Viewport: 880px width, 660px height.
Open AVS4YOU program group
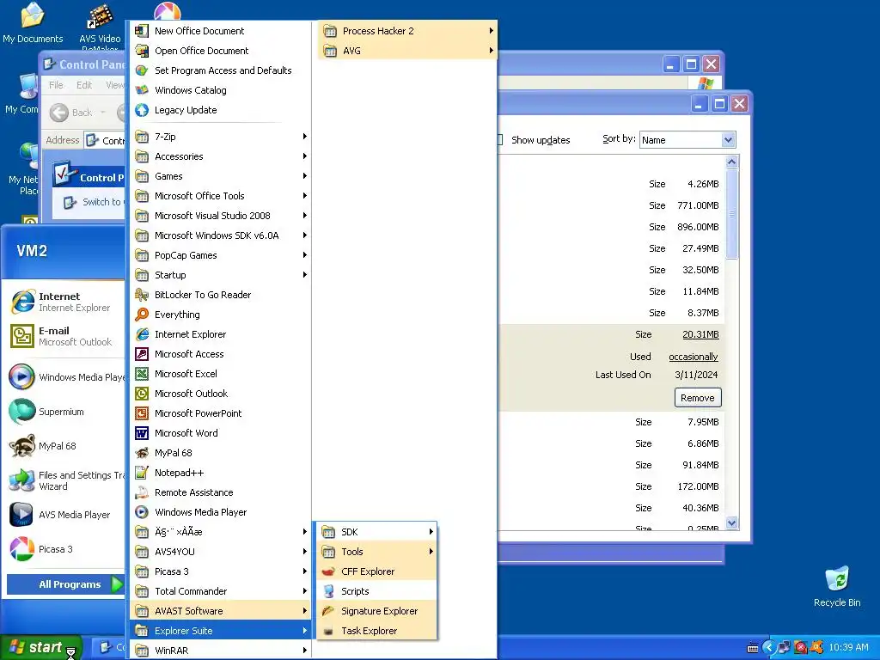pyautogui.click(x=221, y=552)
